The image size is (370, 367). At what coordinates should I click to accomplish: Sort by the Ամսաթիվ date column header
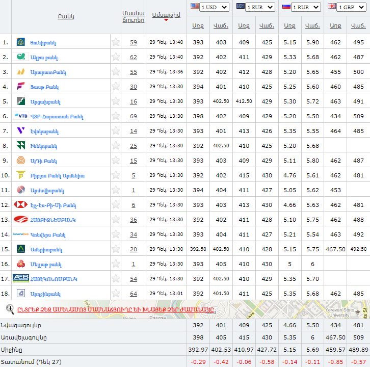click(166, 15)
